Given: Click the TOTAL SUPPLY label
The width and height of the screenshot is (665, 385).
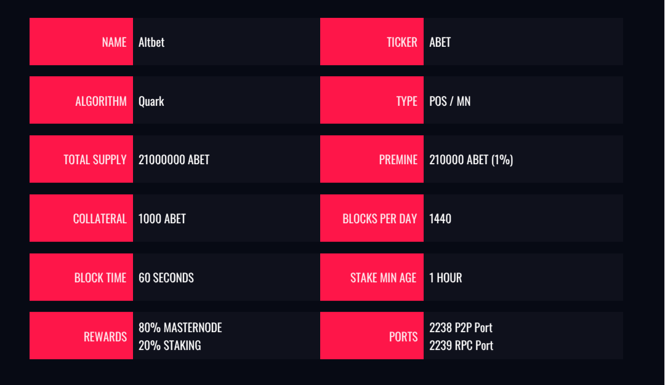Looking at the screenshot, I should pos(95,160).
